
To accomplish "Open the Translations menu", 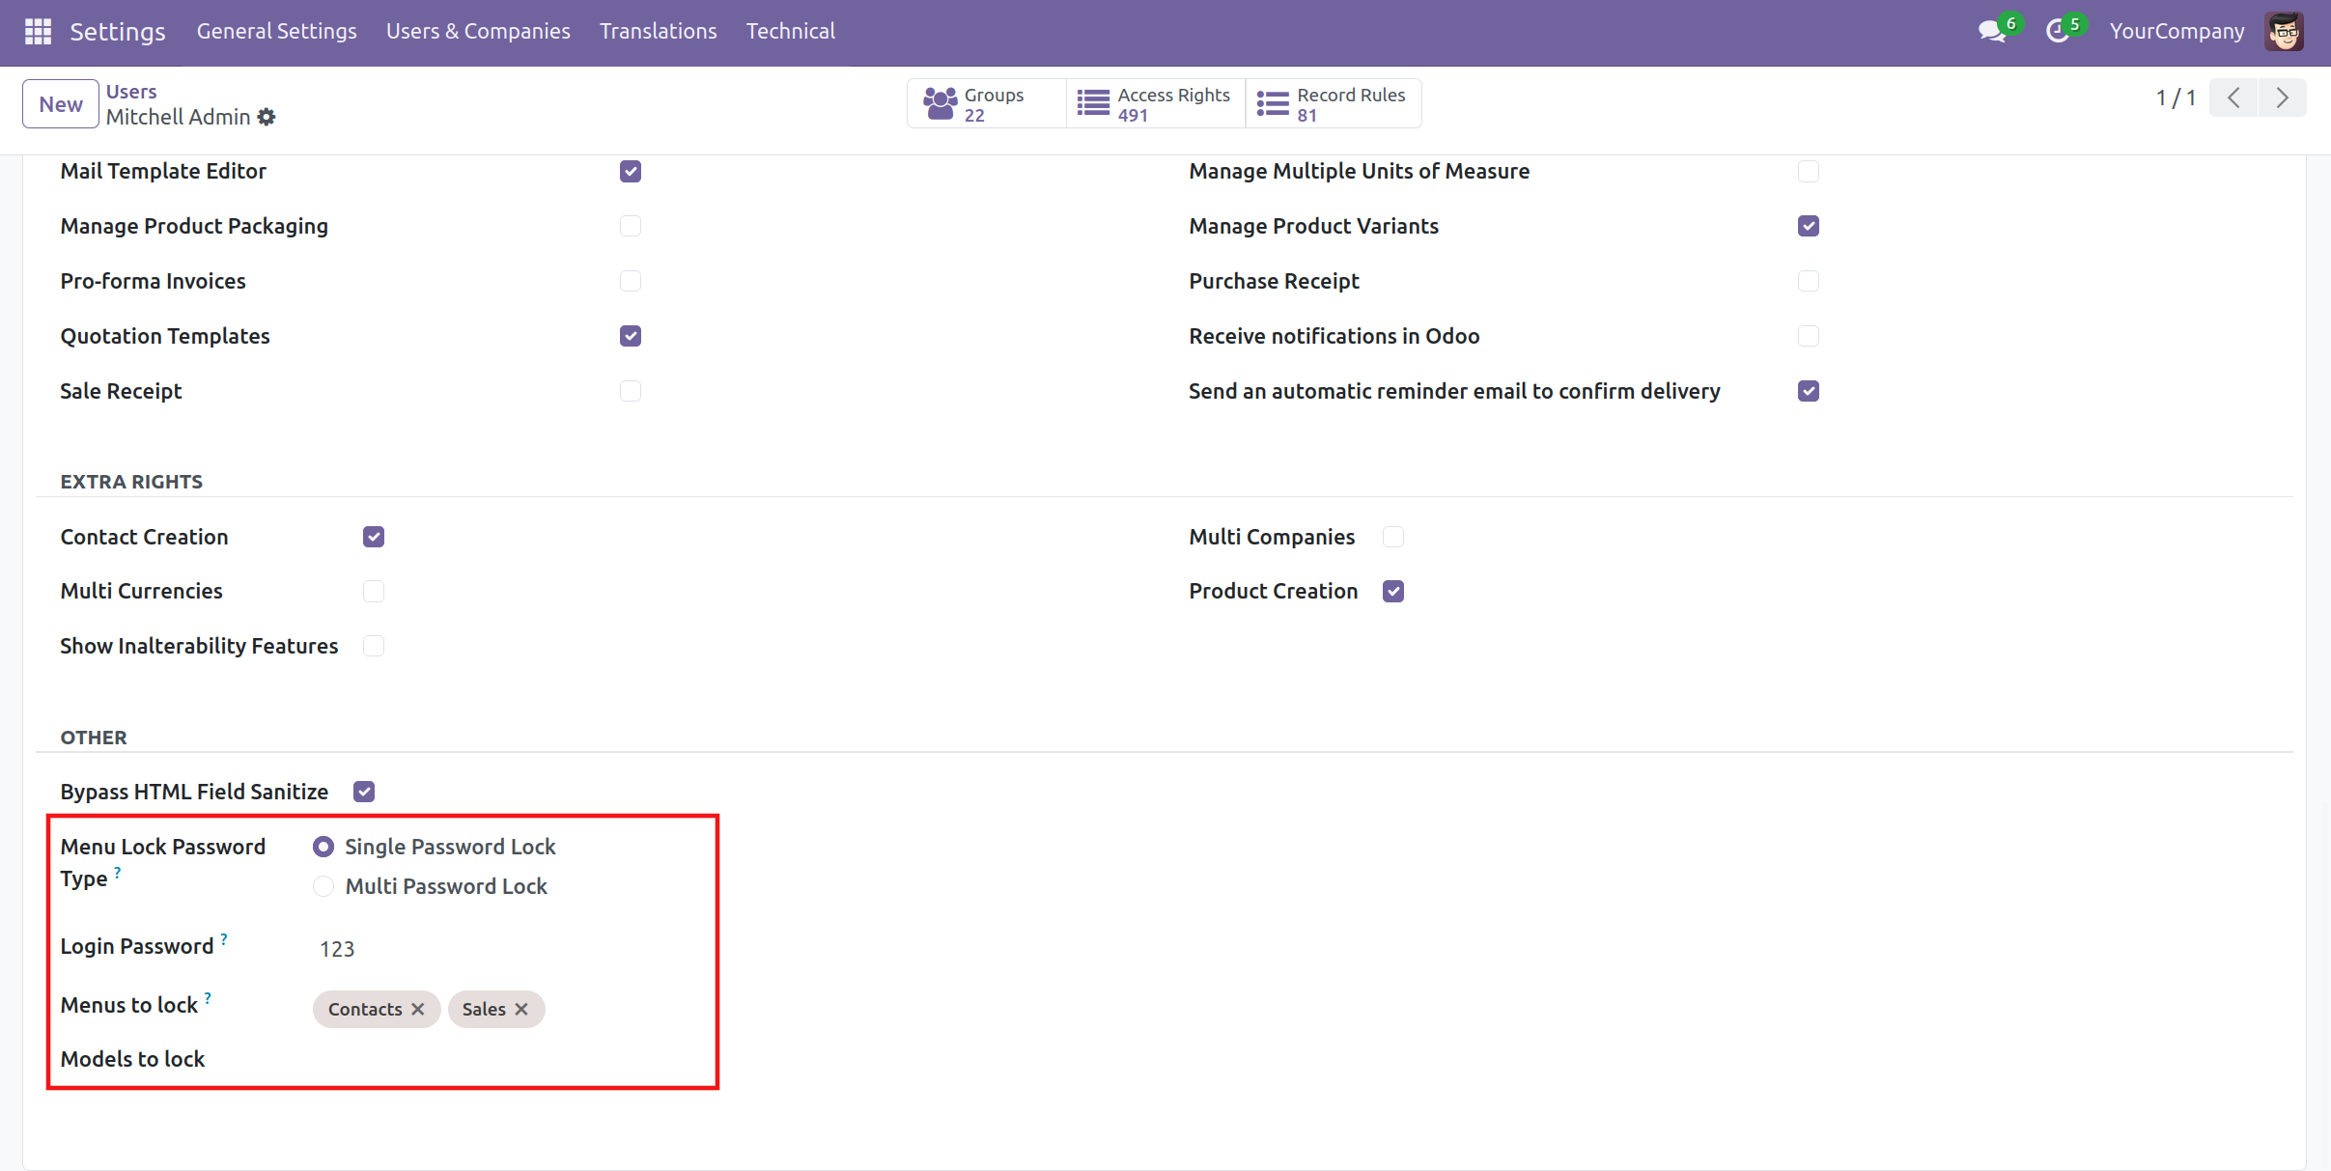I will click(658, 31).
